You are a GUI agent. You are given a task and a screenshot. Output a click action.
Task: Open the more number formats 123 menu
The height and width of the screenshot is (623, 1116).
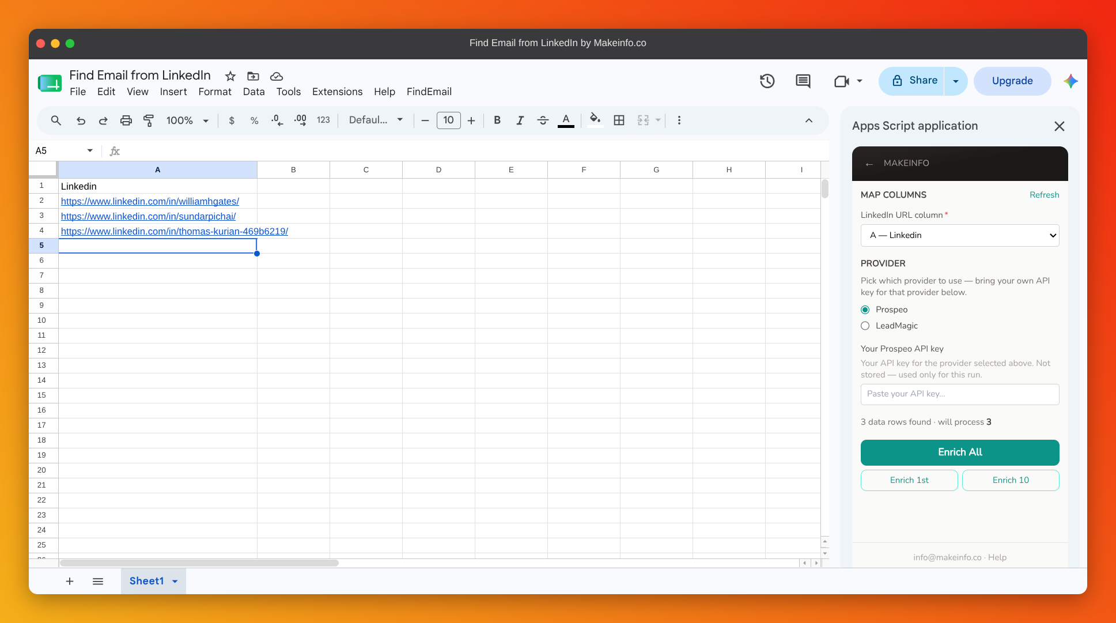pos(323,120)
